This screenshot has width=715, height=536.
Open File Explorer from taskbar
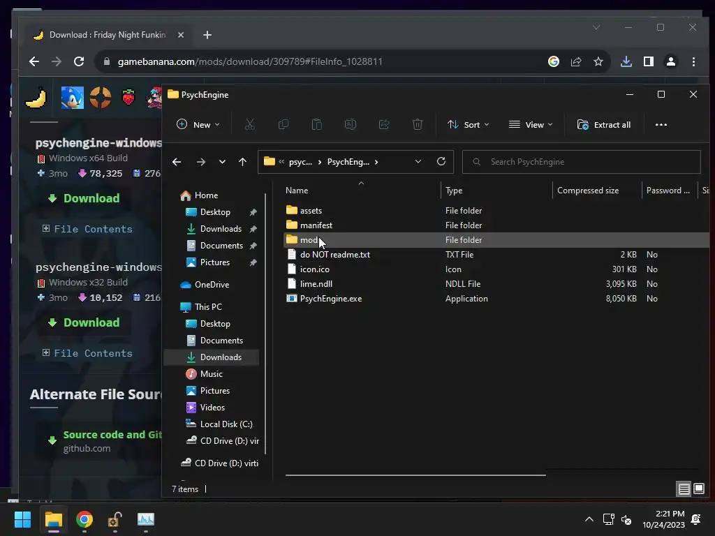54,519
